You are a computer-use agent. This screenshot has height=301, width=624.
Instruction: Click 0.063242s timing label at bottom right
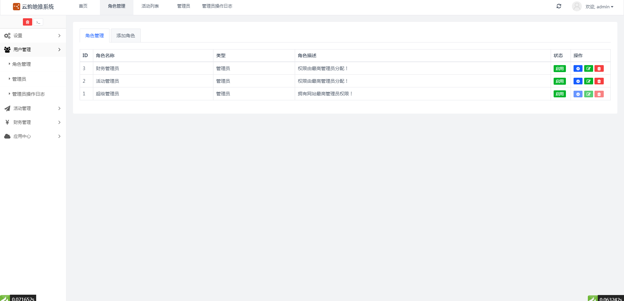tap(611, 299)
